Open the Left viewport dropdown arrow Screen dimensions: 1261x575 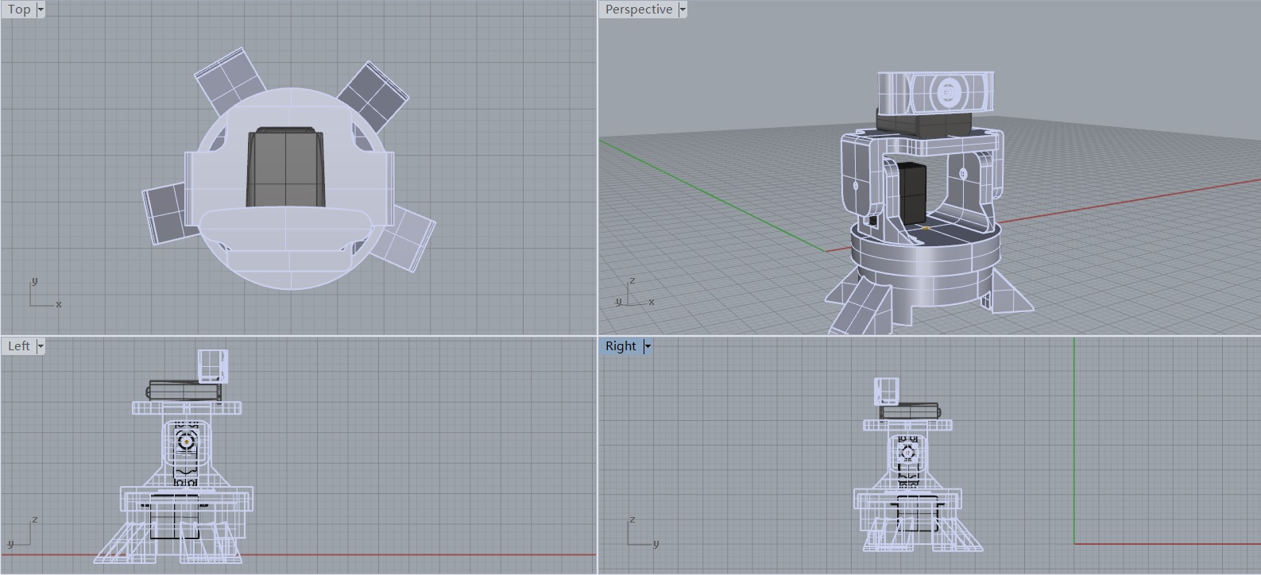click(x=41, y=346)
